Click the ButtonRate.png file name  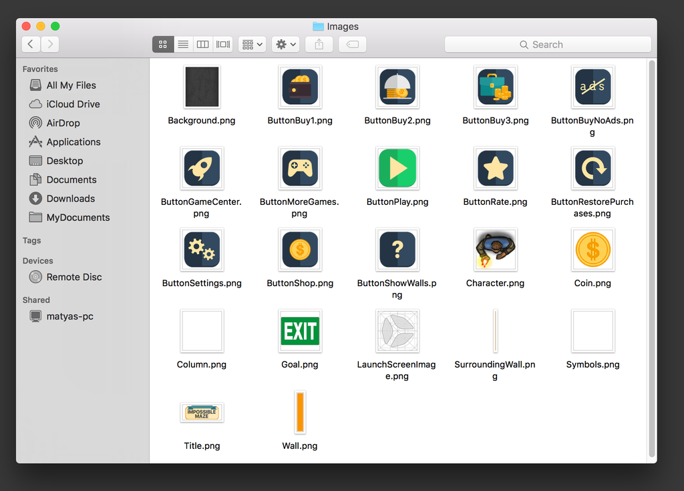[496, 201]
